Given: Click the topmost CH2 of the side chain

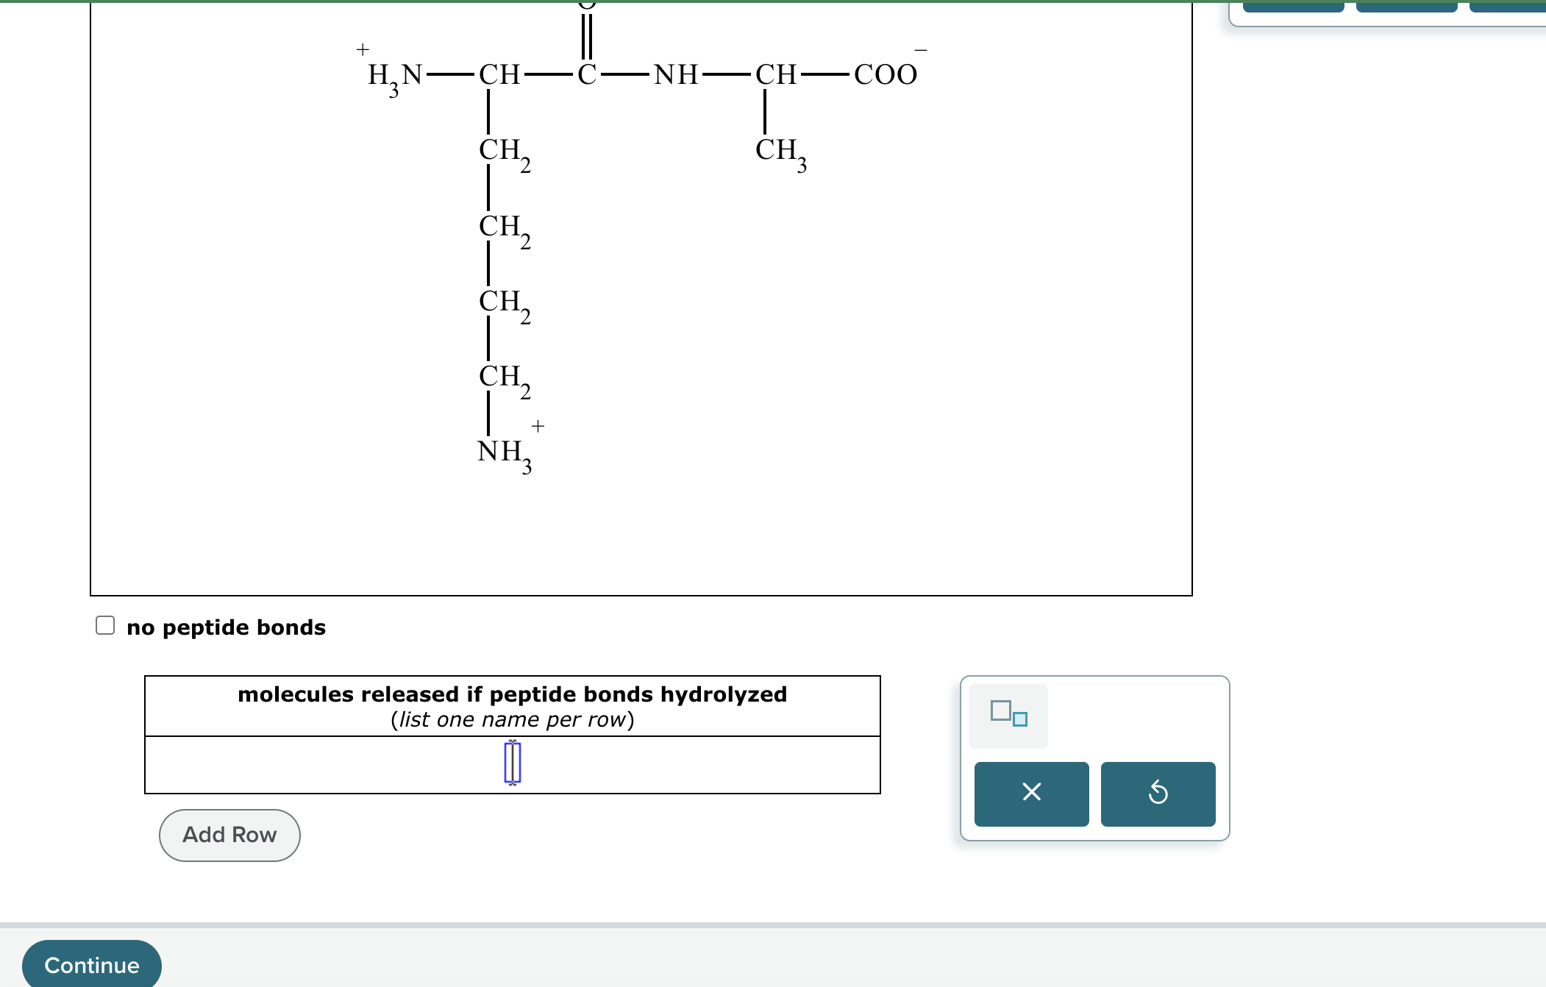Looking at the screenshot, I should 504,151.
